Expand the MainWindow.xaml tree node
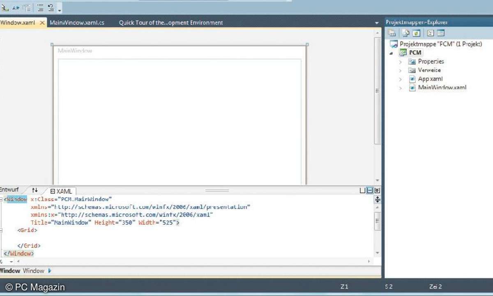 (x=401, y=88)
